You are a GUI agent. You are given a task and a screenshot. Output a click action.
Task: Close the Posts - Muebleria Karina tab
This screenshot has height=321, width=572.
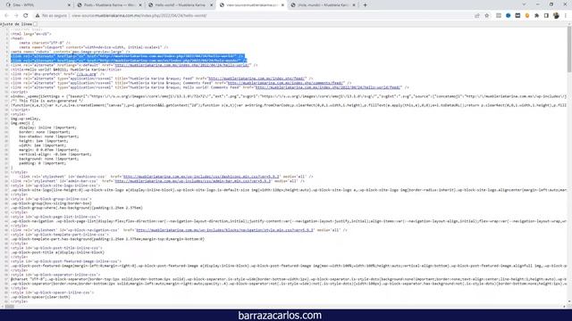pyautogui.click(x=140, y=5)
